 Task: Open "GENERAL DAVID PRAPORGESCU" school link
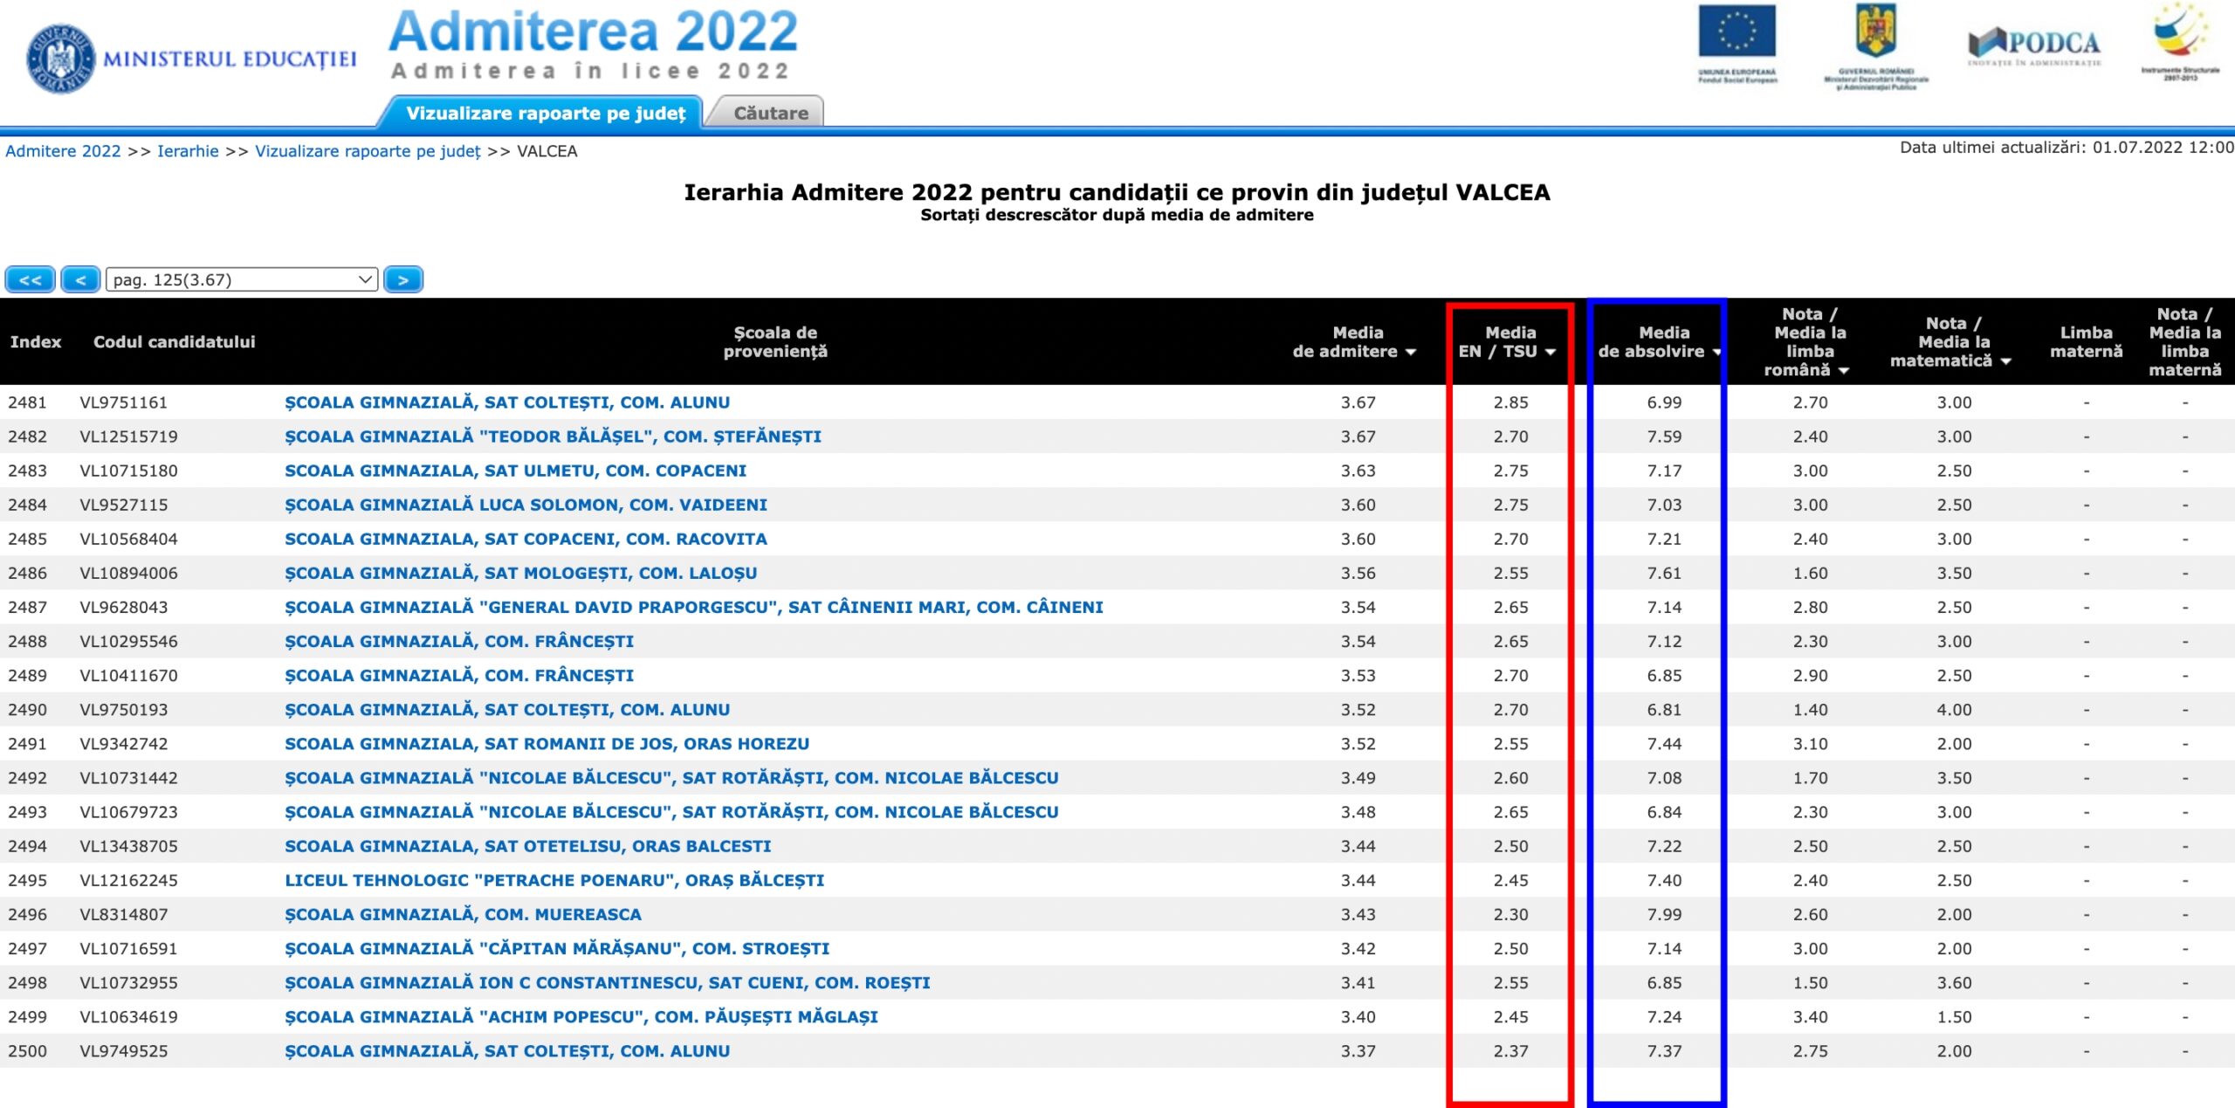click(693, 607)
